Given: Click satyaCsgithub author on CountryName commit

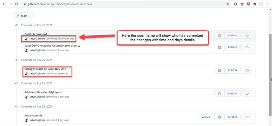Looking at the screenshot, I should 37,50.
